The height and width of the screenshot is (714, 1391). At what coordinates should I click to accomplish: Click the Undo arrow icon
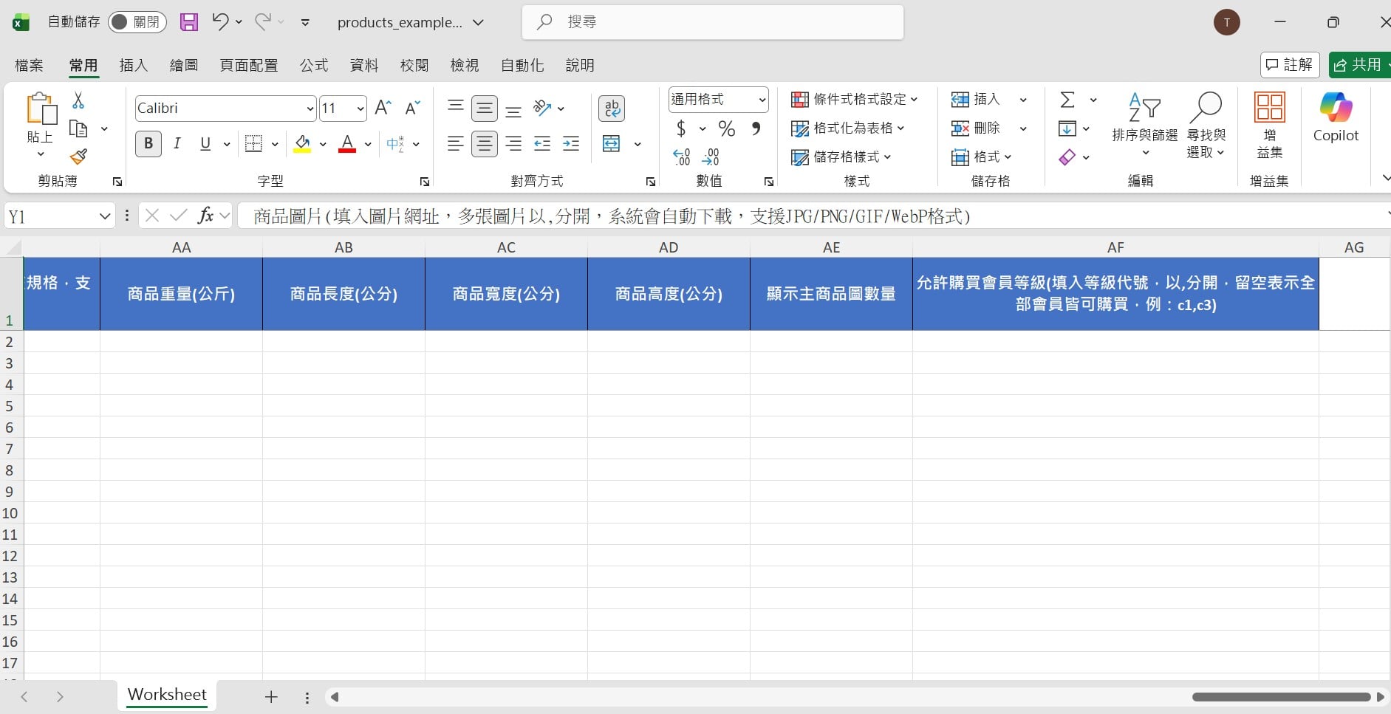coord(219,22)
